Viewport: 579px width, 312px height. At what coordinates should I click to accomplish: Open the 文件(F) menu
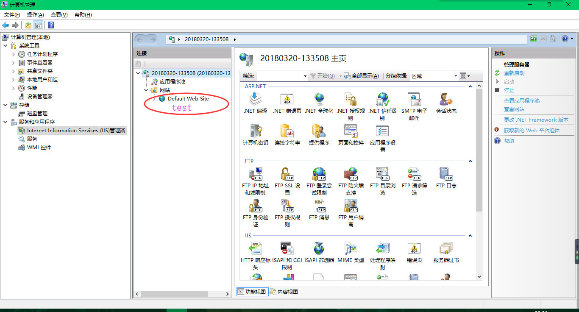click(12, 15)
